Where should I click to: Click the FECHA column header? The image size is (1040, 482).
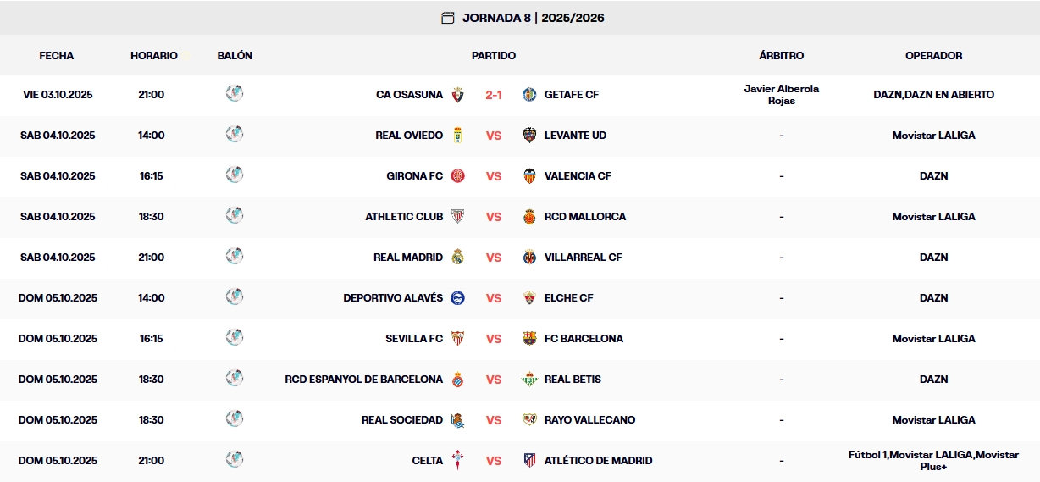[x=57, y=56]
